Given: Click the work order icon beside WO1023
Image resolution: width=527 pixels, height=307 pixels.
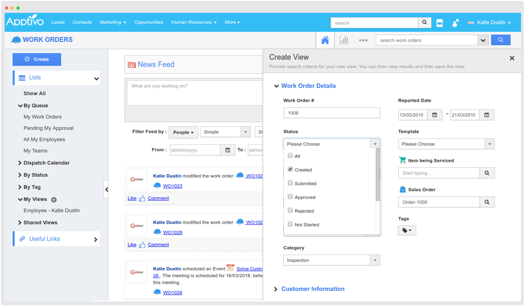Looking at the screenshot, I should [x=158, y=186].
